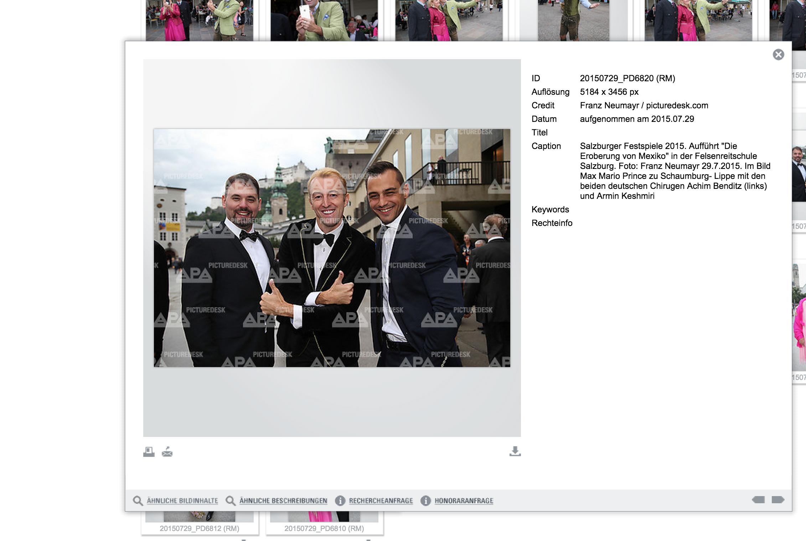Click the watermarked preview photo of three men
806x541 pixels.
332,248
